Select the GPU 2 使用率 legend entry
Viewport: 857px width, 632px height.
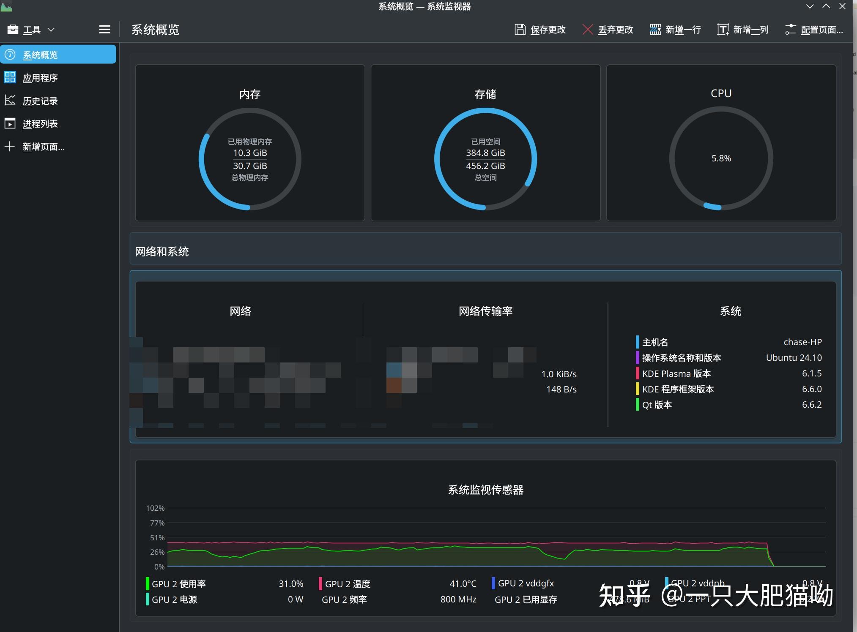[179, 583]
